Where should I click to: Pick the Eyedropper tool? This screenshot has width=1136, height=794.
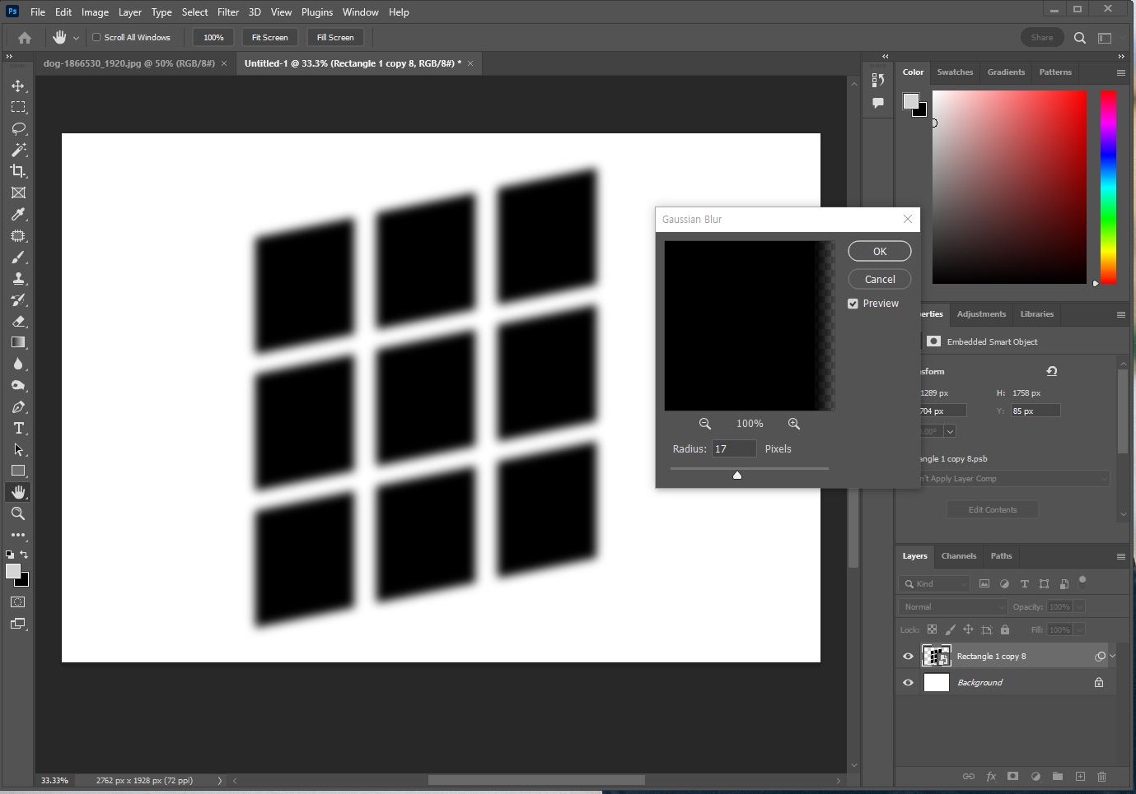pos(18,215)
